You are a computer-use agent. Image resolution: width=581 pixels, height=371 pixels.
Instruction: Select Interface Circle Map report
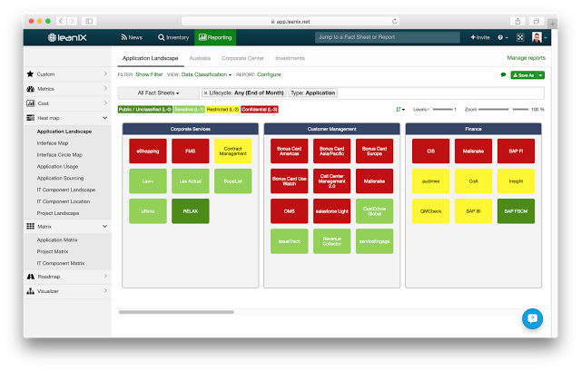pyautogui.click(x=59, y=155)
